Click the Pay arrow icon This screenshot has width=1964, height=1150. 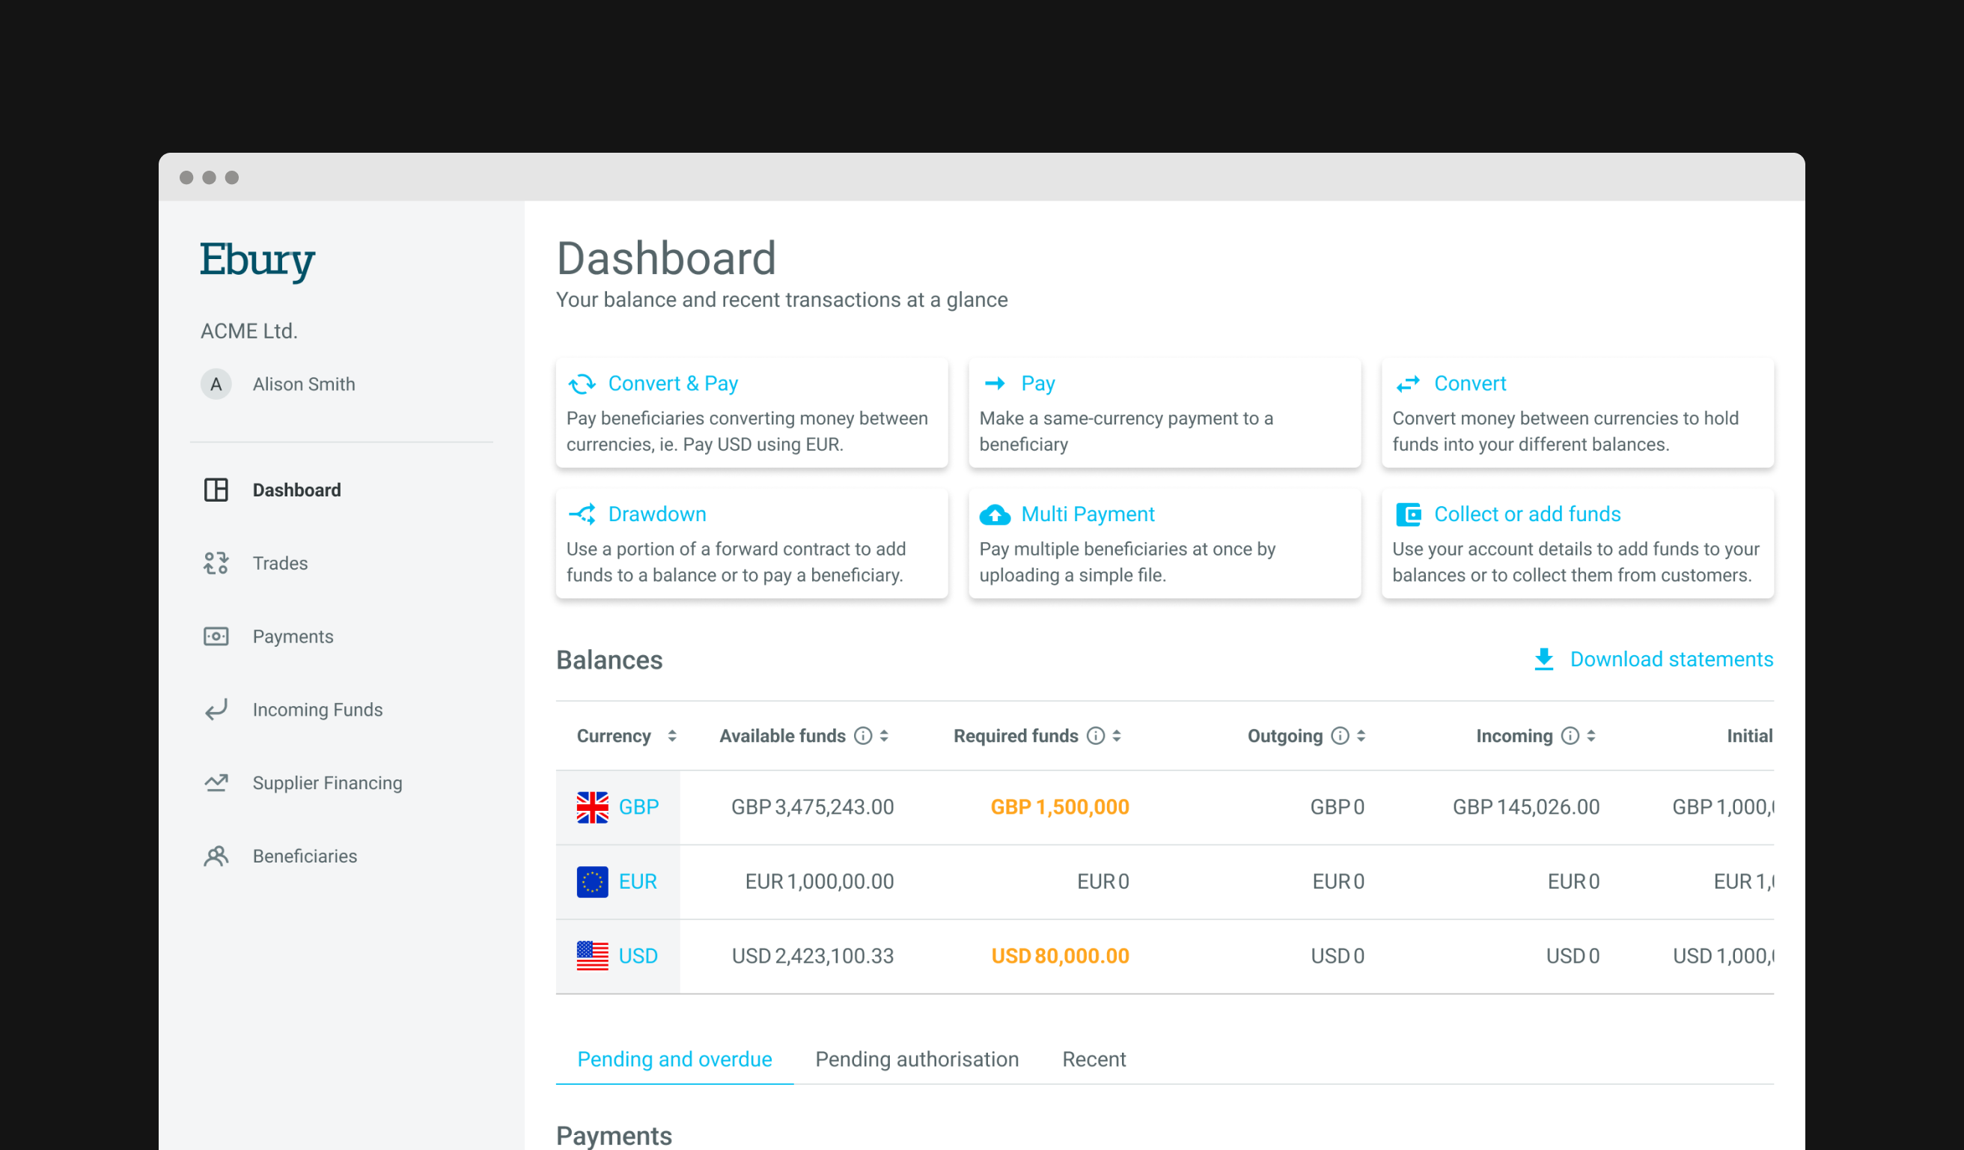coord(995,383)
